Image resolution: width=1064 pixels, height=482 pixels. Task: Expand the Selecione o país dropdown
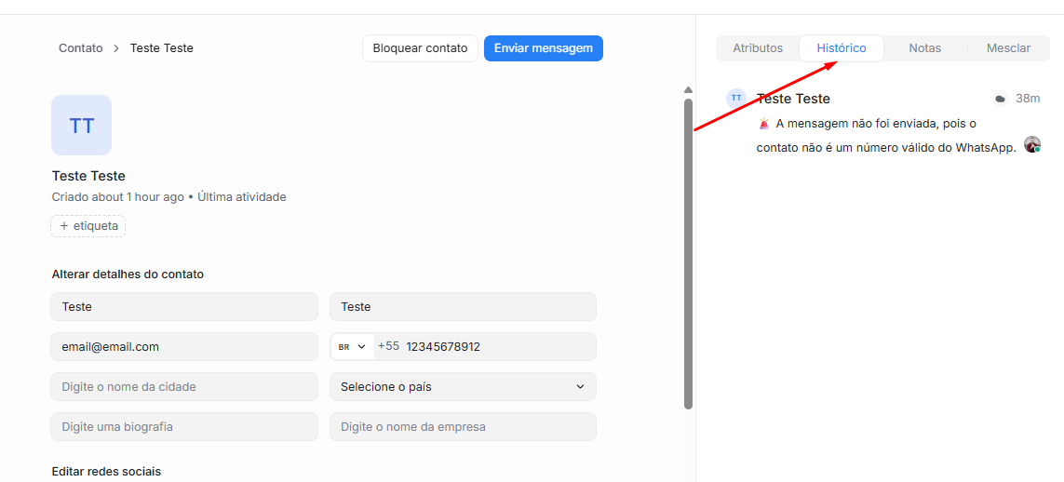click(462, 386)
